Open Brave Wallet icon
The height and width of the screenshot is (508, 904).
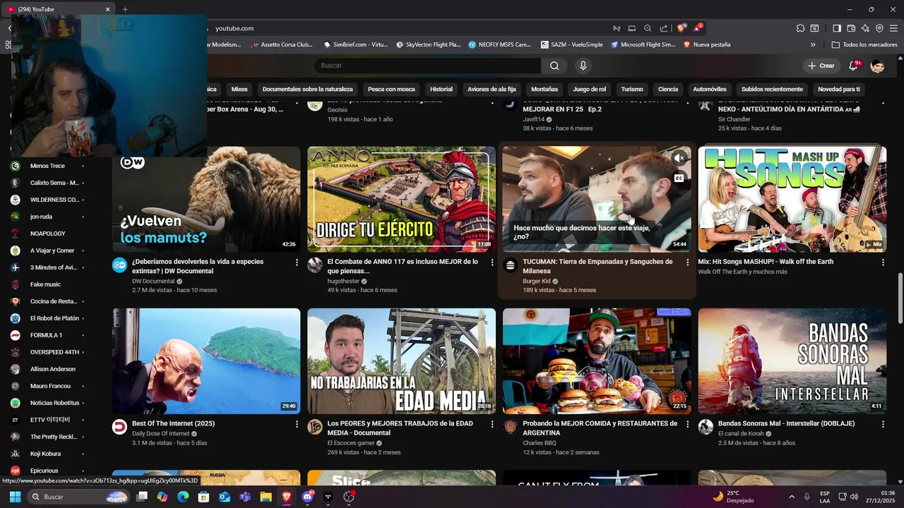pyautogui.click(x=851, y=28)
